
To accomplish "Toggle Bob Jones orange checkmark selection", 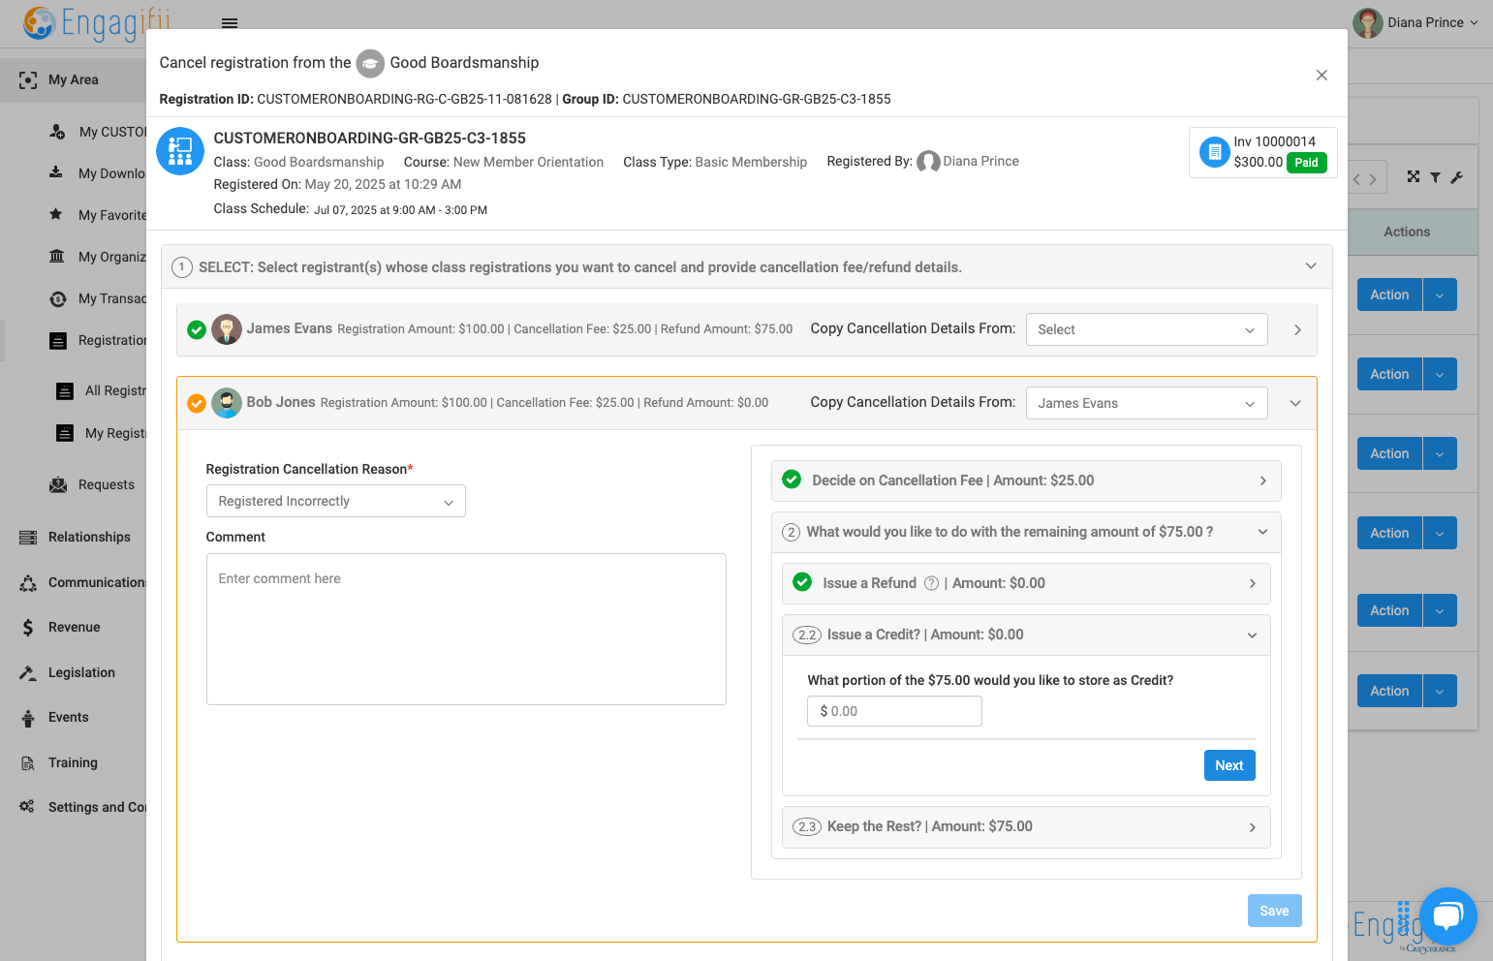I will click(x=197, y=403).
